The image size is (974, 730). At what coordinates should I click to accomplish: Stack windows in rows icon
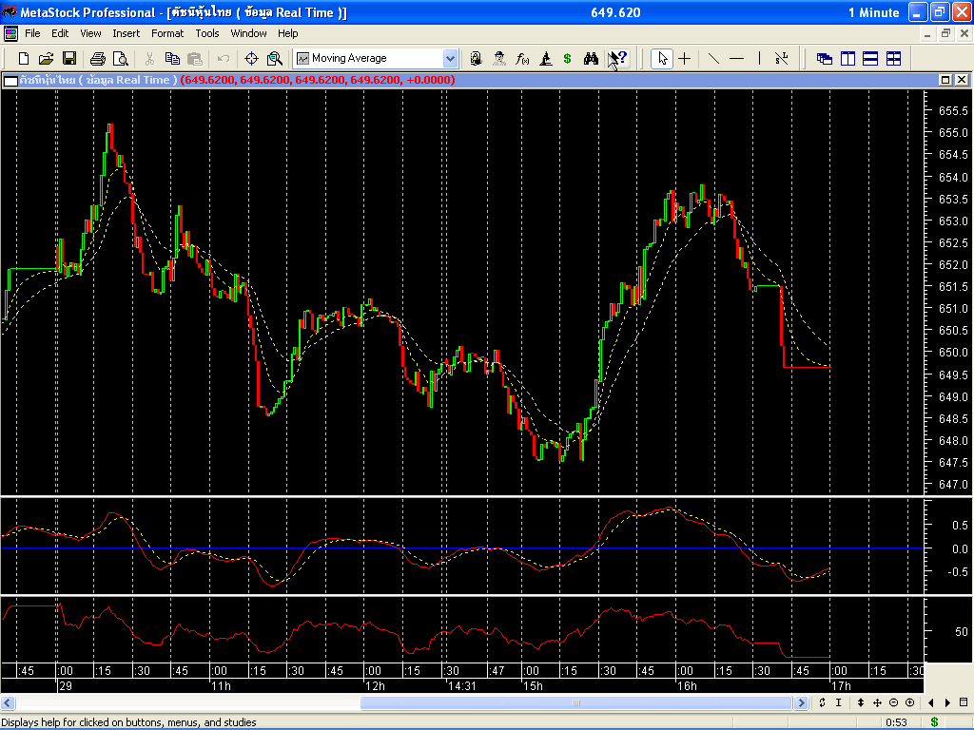pos(870,58)
